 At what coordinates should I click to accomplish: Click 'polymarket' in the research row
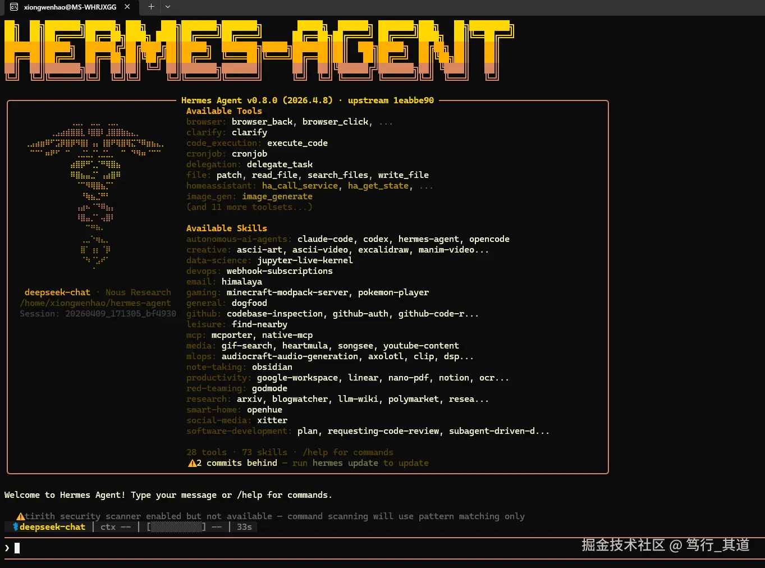(x=414, y=399)
